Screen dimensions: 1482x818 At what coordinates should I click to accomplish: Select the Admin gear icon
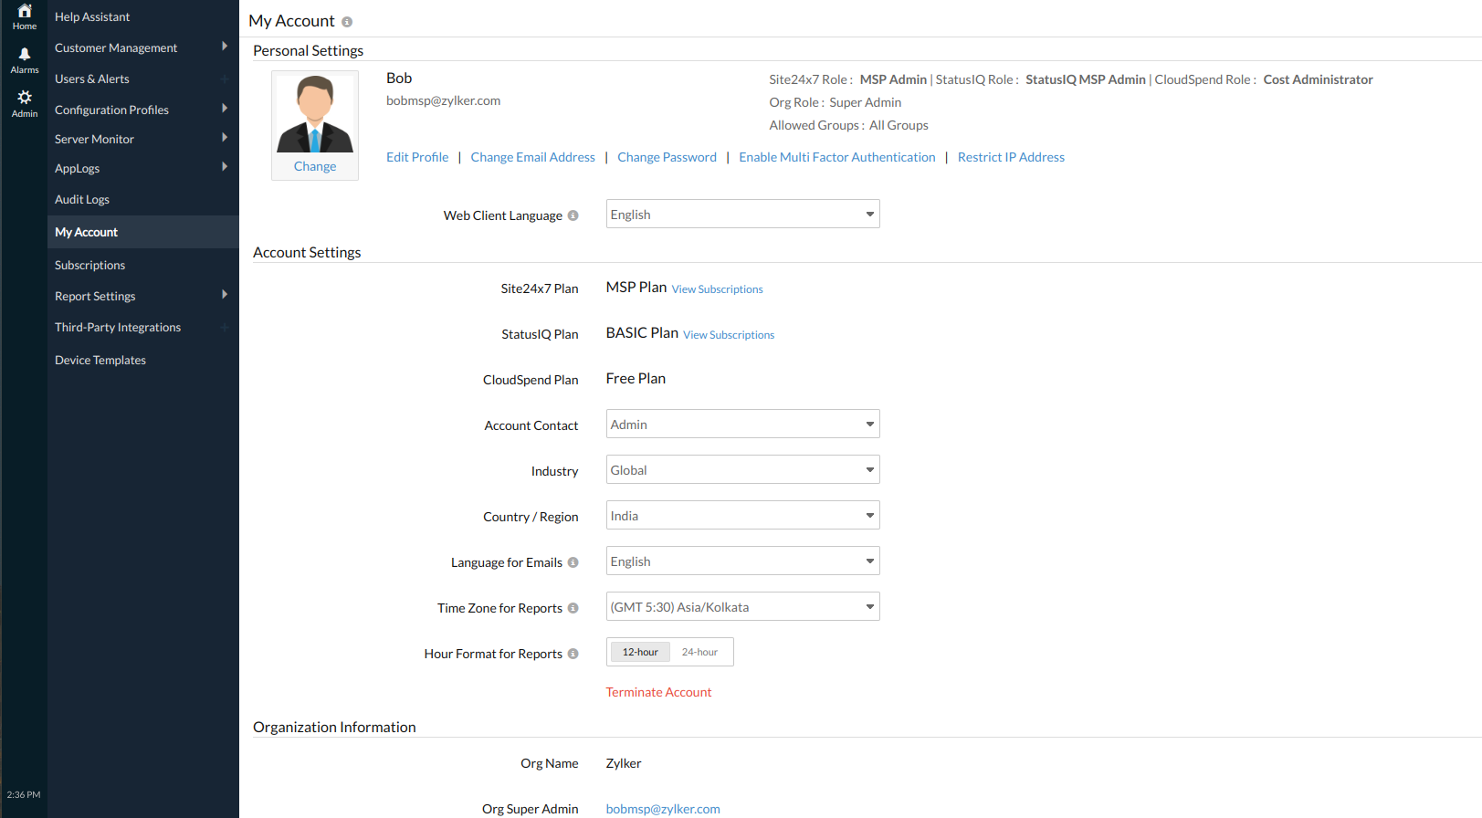25,98
